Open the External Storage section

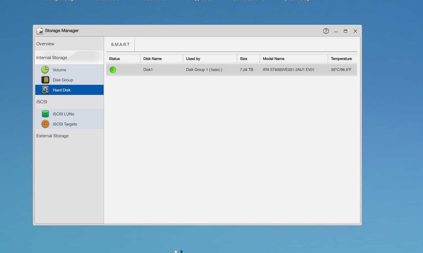tap(52, 136)
